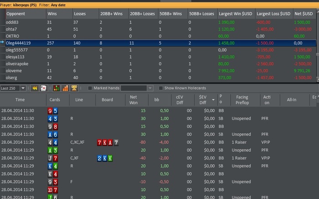Image resolution: width=319 pixels, height=199 pixels.
Task: Click the sort arrow on $EV Diff column
Action: [213, 100]
